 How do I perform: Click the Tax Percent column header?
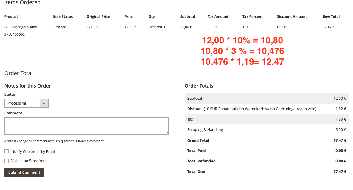tap(252, 17)
